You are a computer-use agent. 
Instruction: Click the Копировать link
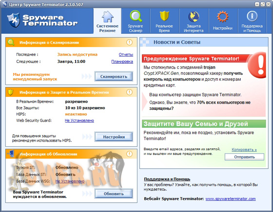click(244, 150)
